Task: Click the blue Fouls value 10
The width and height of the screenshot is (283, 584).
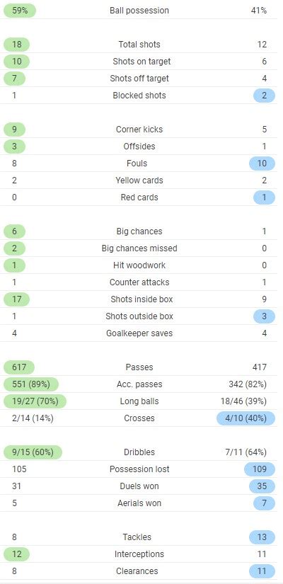Action: [262, 163]
